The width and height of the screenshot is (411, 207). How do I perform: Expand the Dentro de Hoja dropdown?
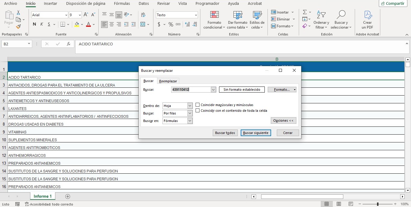tap(190, 106)
